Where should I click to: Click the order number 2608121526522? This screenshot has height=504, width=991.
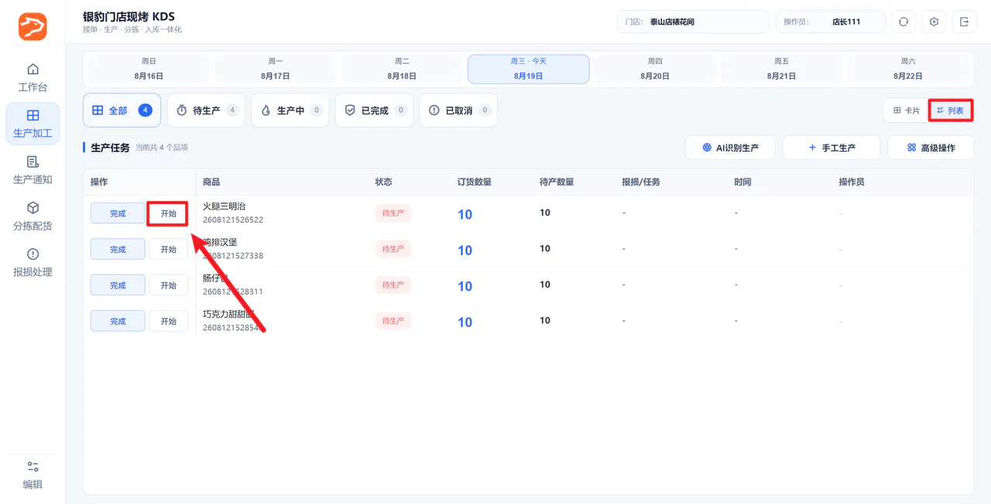[x=233, y=220]
